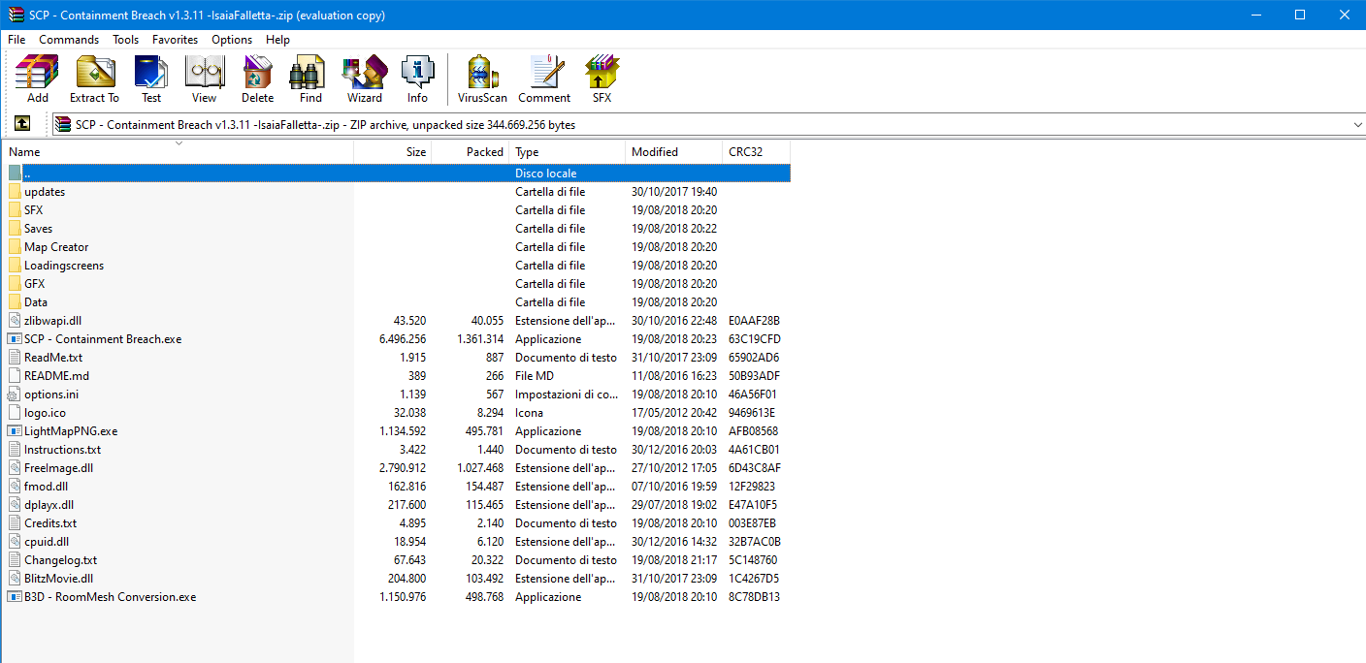Click the LightMapPNG.exe application icon
1366x663 pixels.
[x=15, y=431]
